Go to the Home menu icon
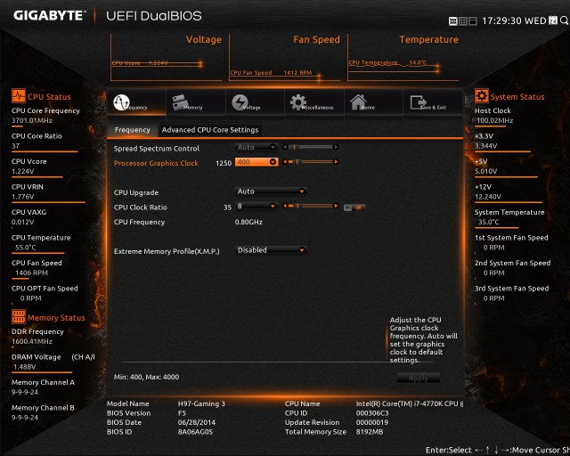The height and width of the screenshot is (456, 570). (358, 102)
